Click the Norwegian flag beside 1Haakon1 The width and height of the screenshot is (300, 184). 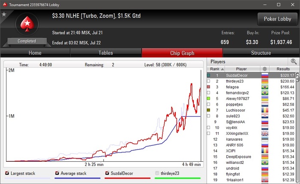click(x=265, y=180)
